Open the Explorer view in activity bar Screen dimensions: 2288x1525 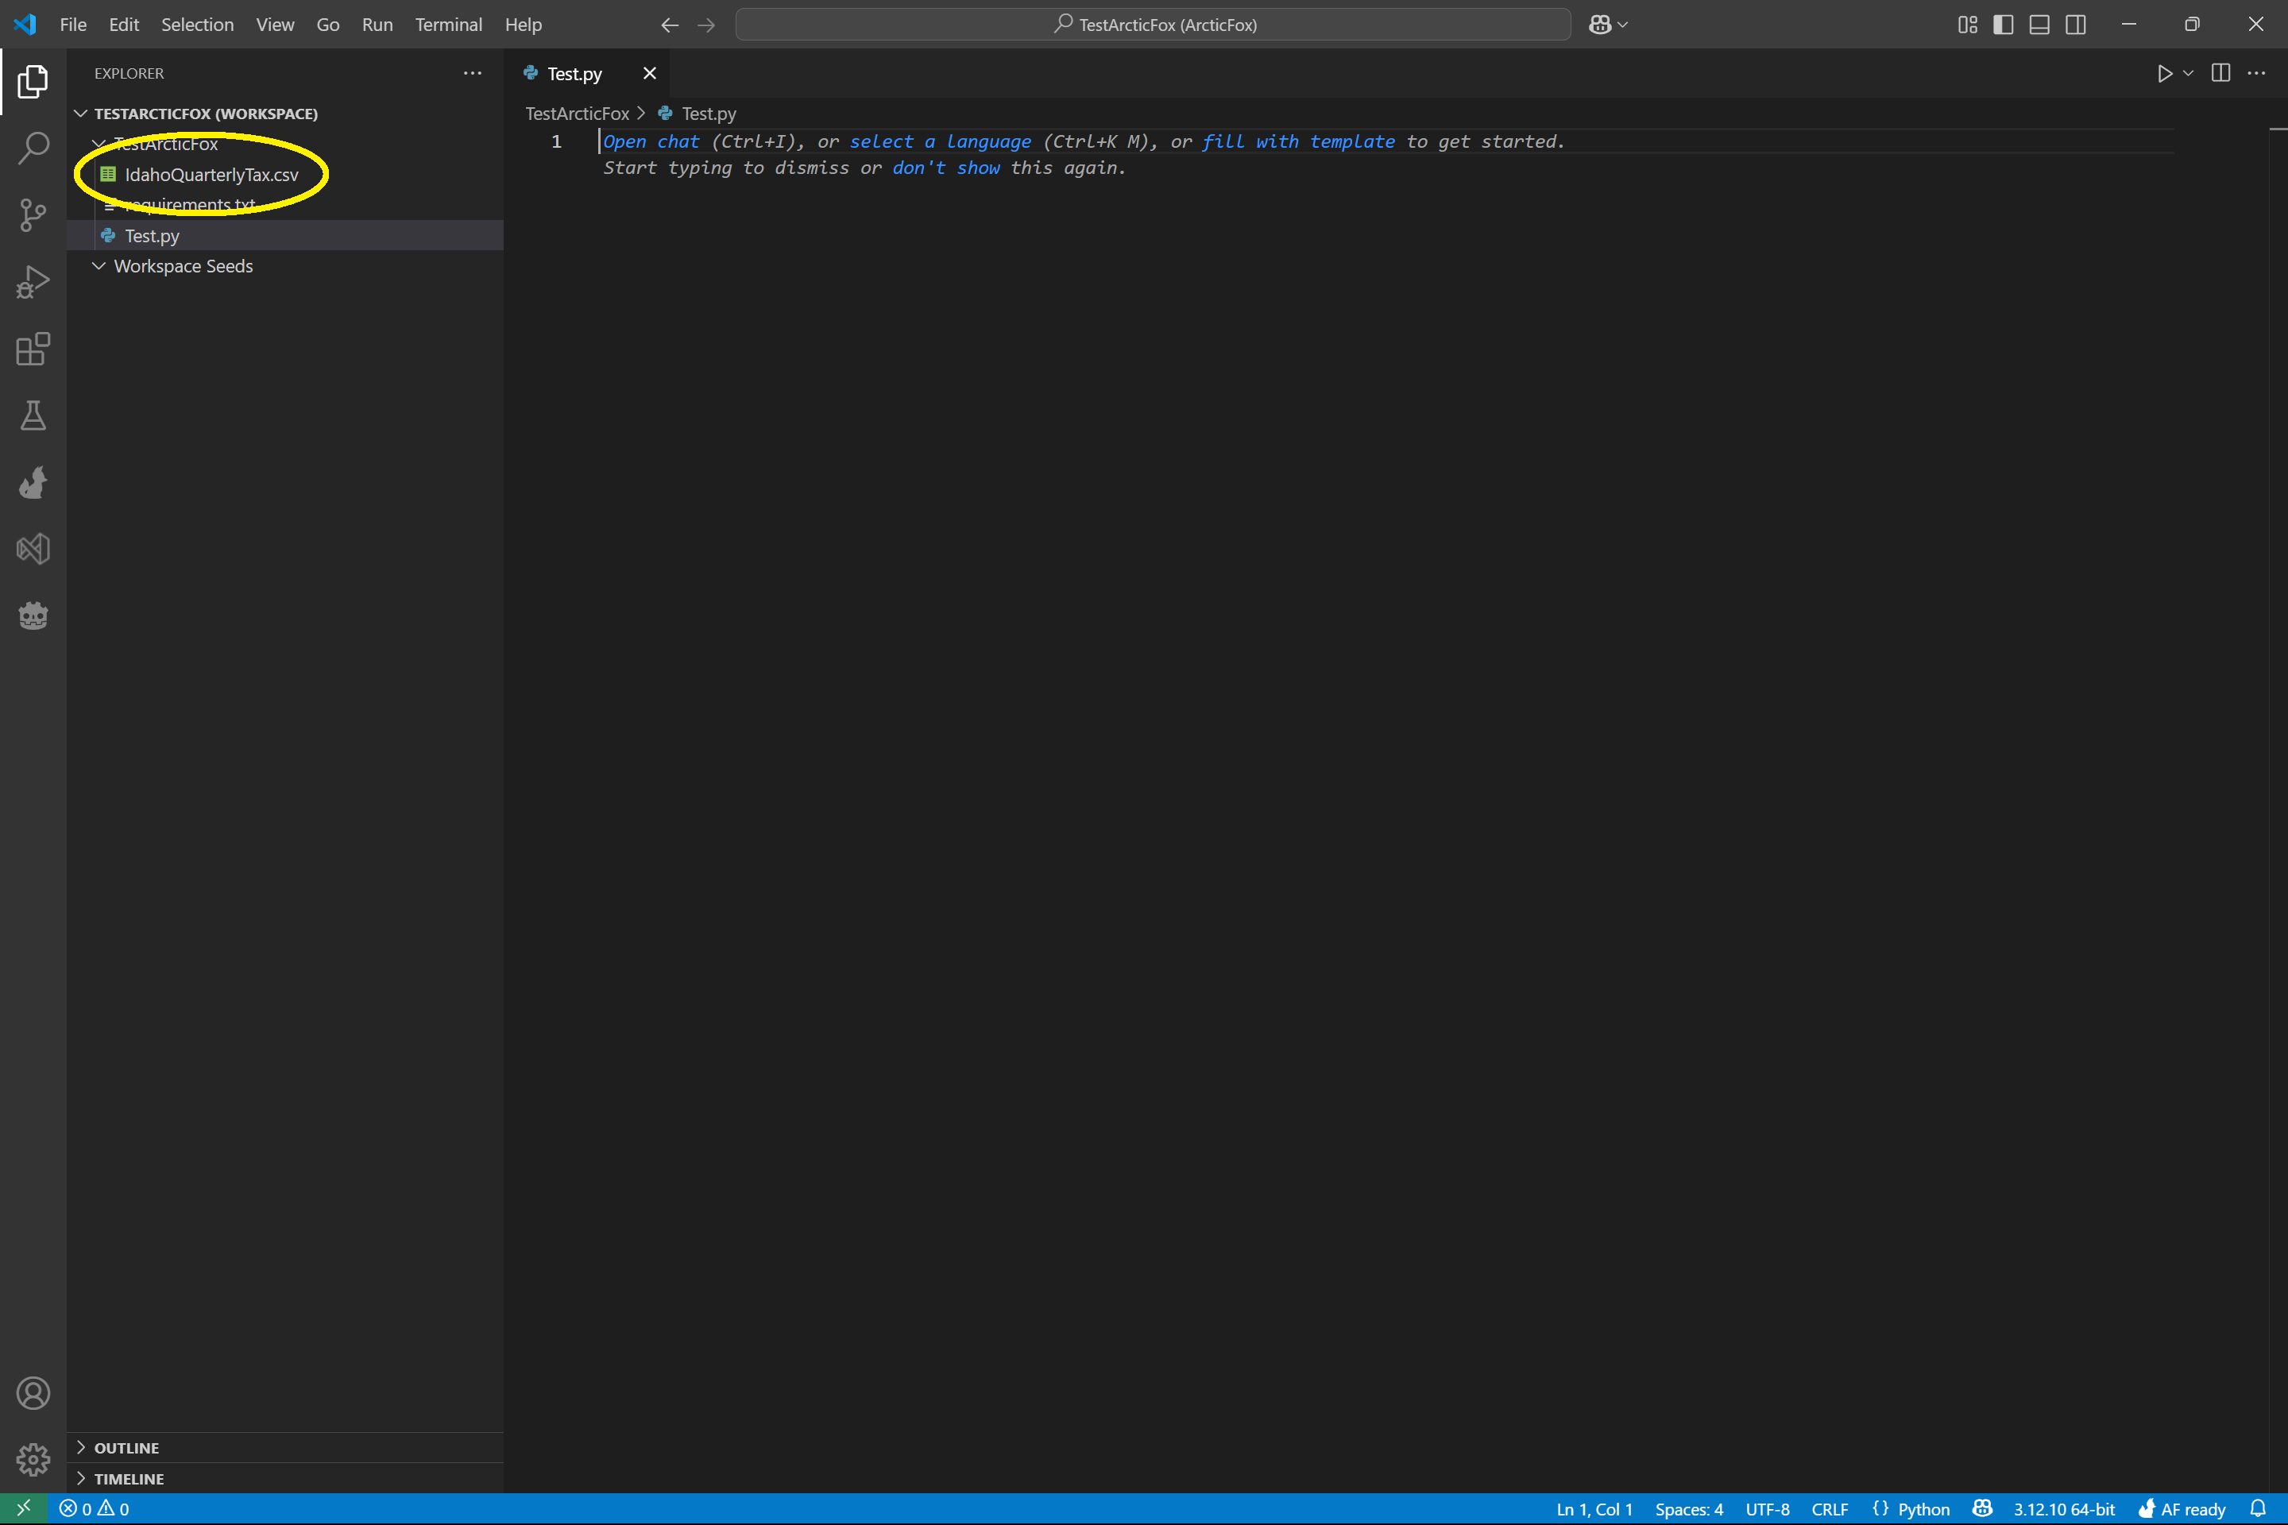click(33, 82)
